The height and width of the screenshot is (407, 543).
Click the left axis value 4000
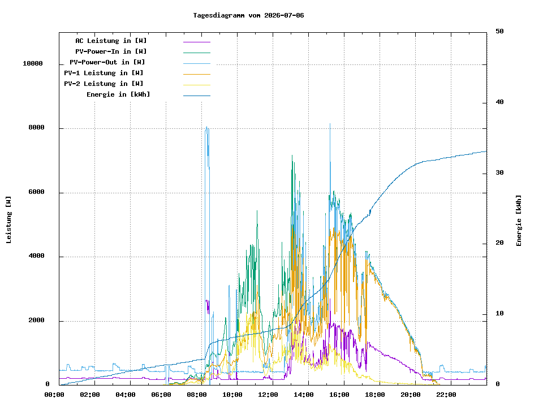pos(36,256)
